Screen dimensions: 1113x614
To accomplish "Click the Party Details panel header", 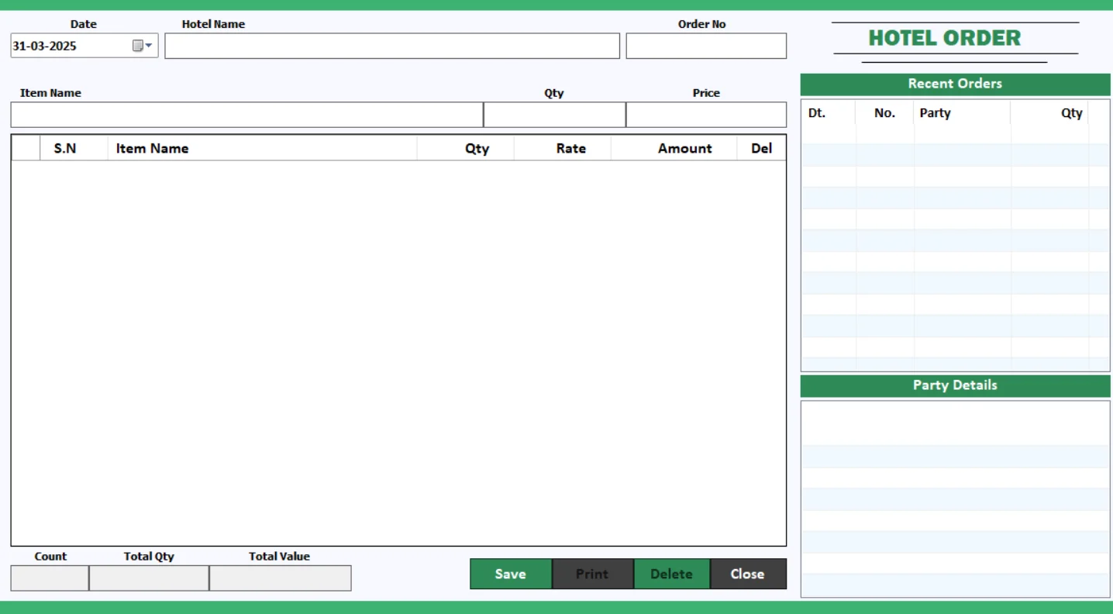I will point(955,385).
